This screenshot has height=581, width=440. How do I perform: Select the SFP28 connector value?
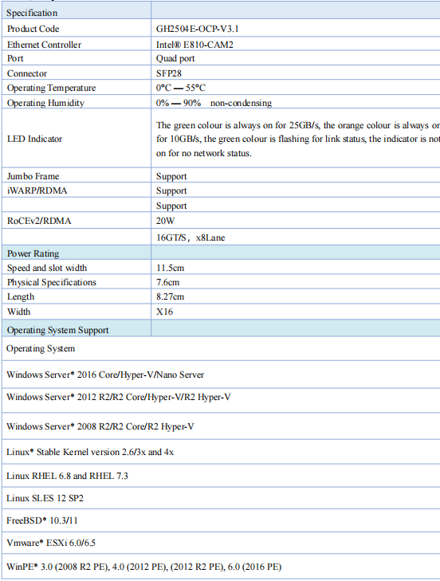click(x=169, y=73)
